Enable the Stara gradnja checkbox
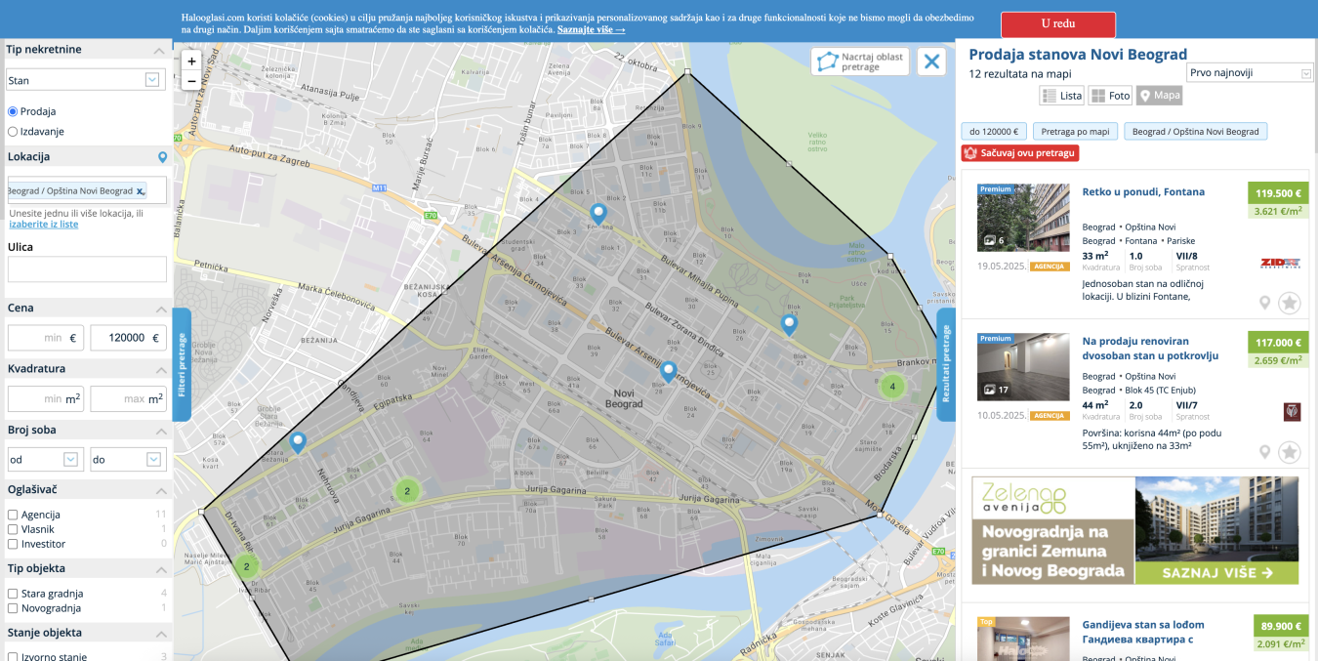Viewport: 1318px width, 661px height. 13,594
